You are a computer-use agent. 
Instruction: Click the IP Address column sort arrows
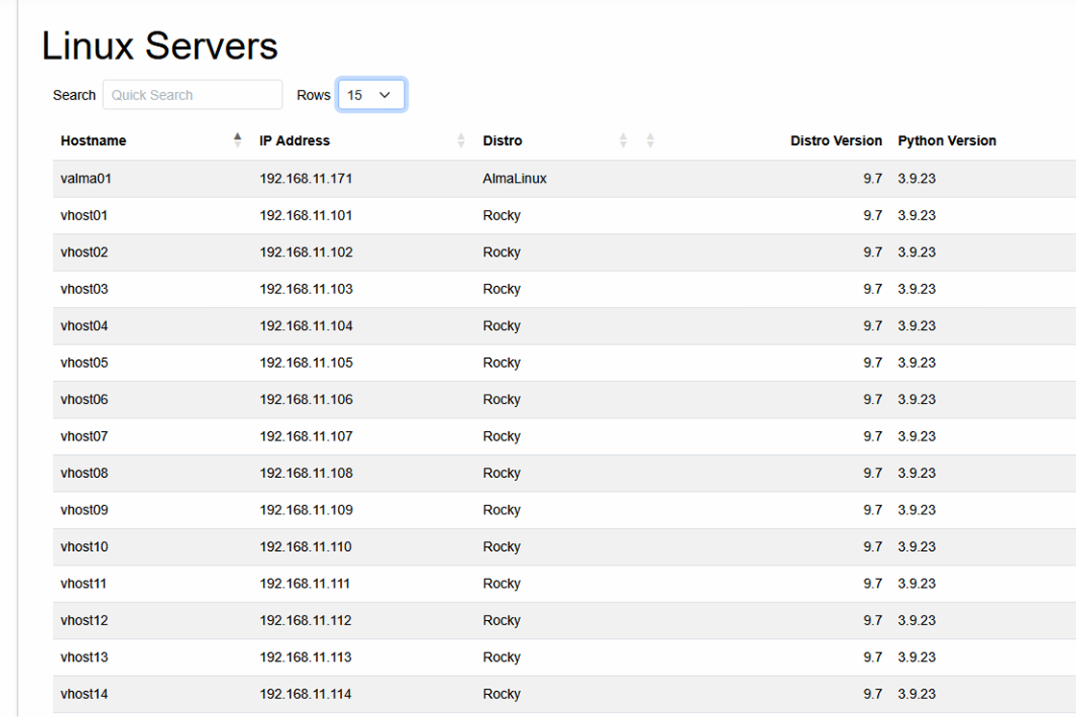(461, 140)
